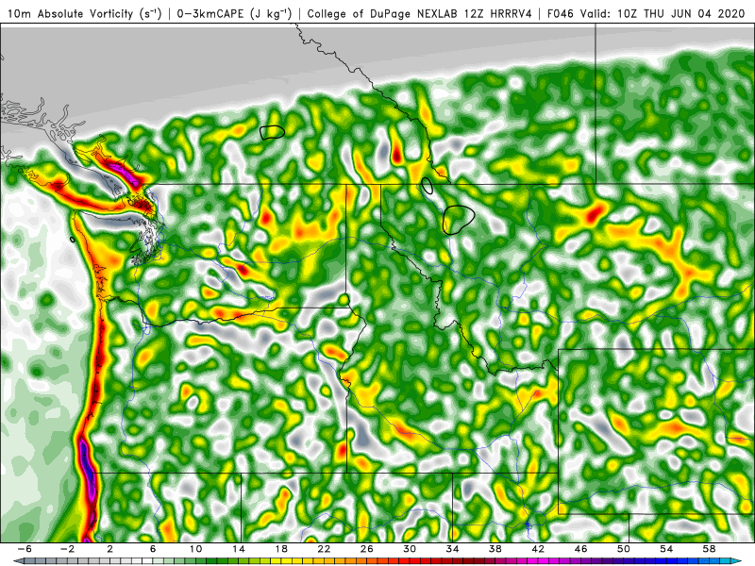Click the left arrow end of colorbar
The image size is (755, 566).
(x=18, y=561)
